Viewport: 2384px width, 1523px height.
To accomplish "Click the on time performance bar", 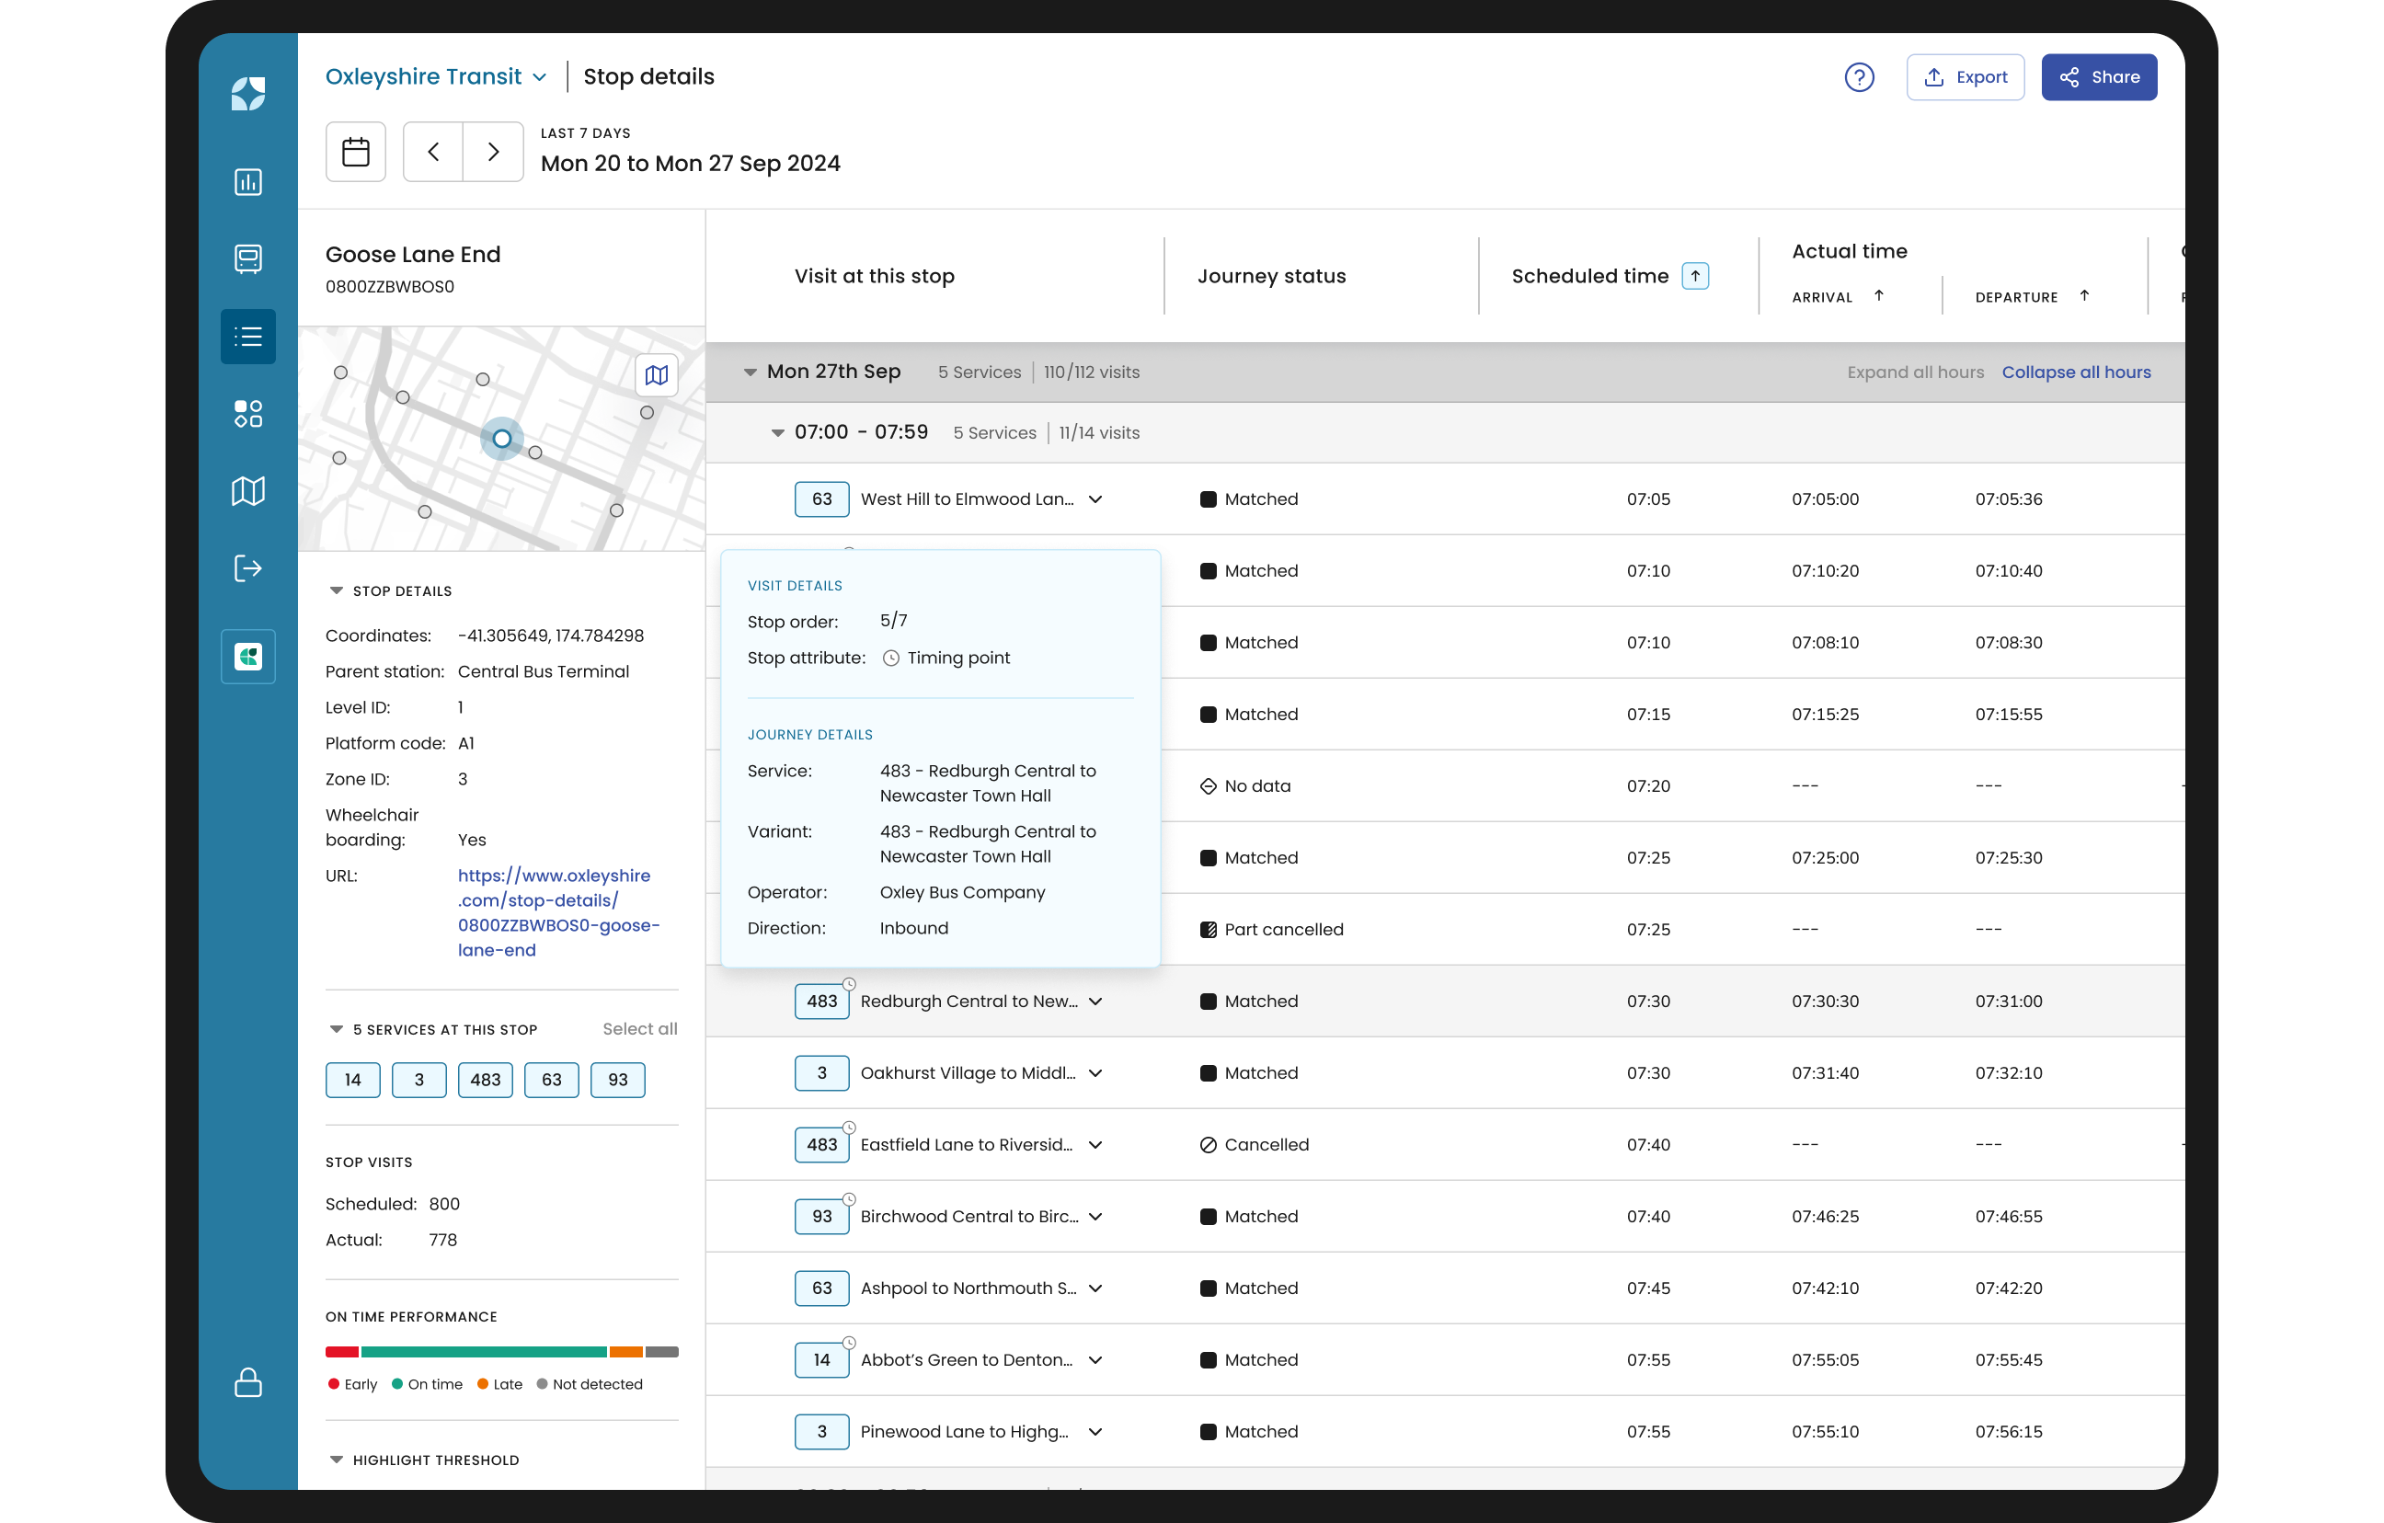I will tap(502, 1352).
